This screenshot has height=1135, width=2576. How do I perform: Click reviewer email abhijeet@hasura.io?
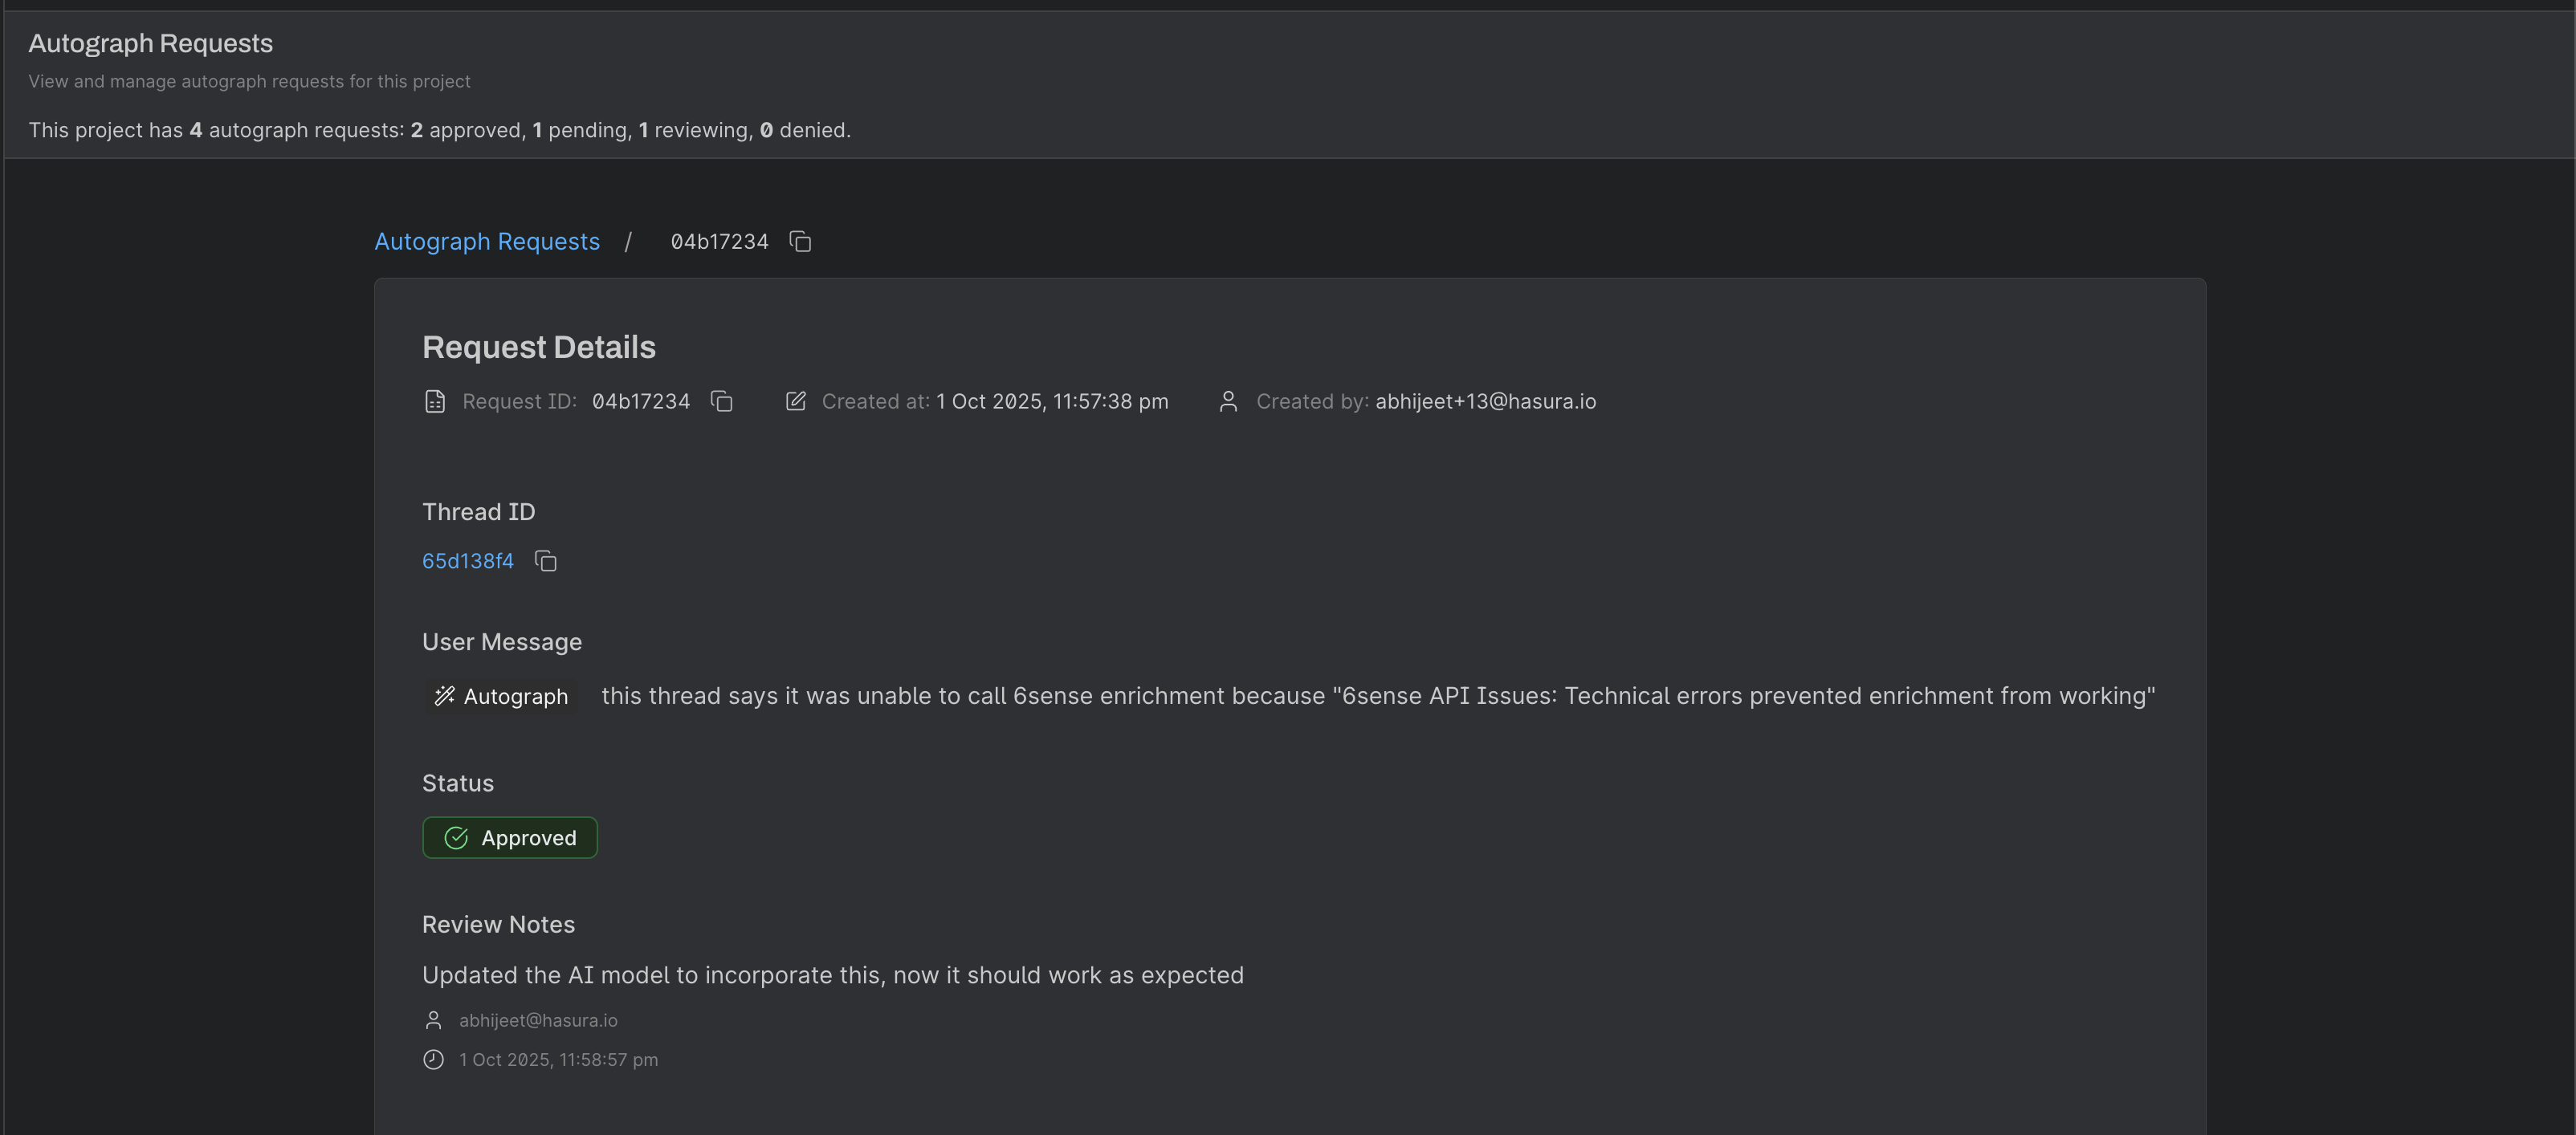click(538, 1020)
